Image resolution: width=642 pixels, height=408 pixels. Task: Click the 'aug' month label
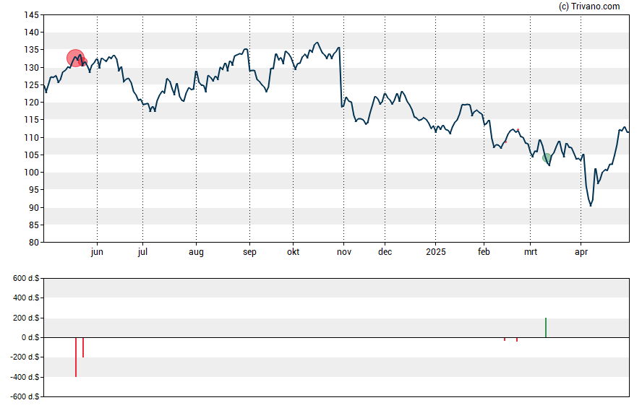click(196, 252)
